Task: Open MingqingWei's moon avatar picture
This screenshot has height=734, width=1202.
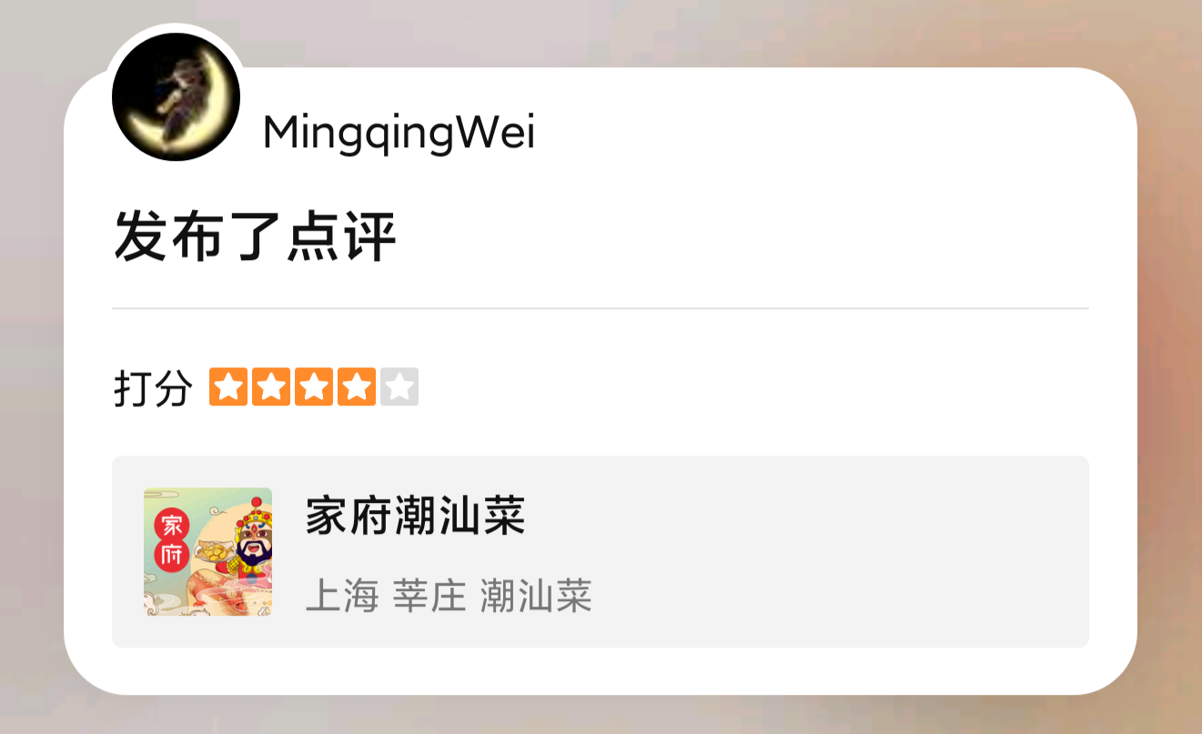Action: (176, 96)
